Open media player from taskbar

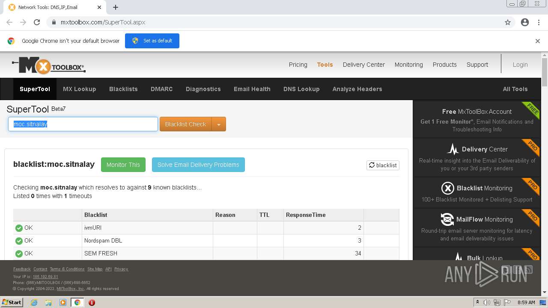click(x=63, y=302)
